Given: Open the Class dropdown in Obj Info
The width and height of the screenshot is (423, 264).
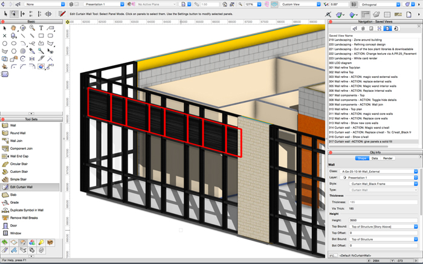Looking at the screenshot, I should 378,172.
